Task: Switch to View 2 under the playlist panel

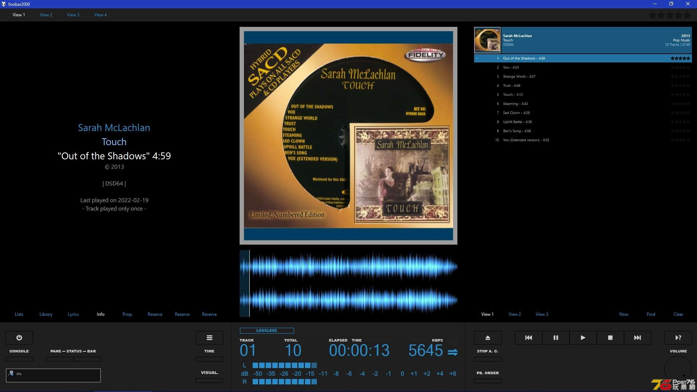Action: pos(515,314)
